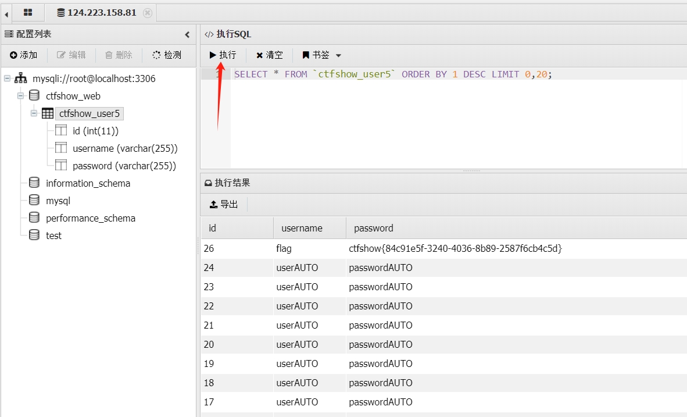This screenshot has height=417, width=687.
Task: Click inside the SQL query editor text
Action: pos(393,74)
